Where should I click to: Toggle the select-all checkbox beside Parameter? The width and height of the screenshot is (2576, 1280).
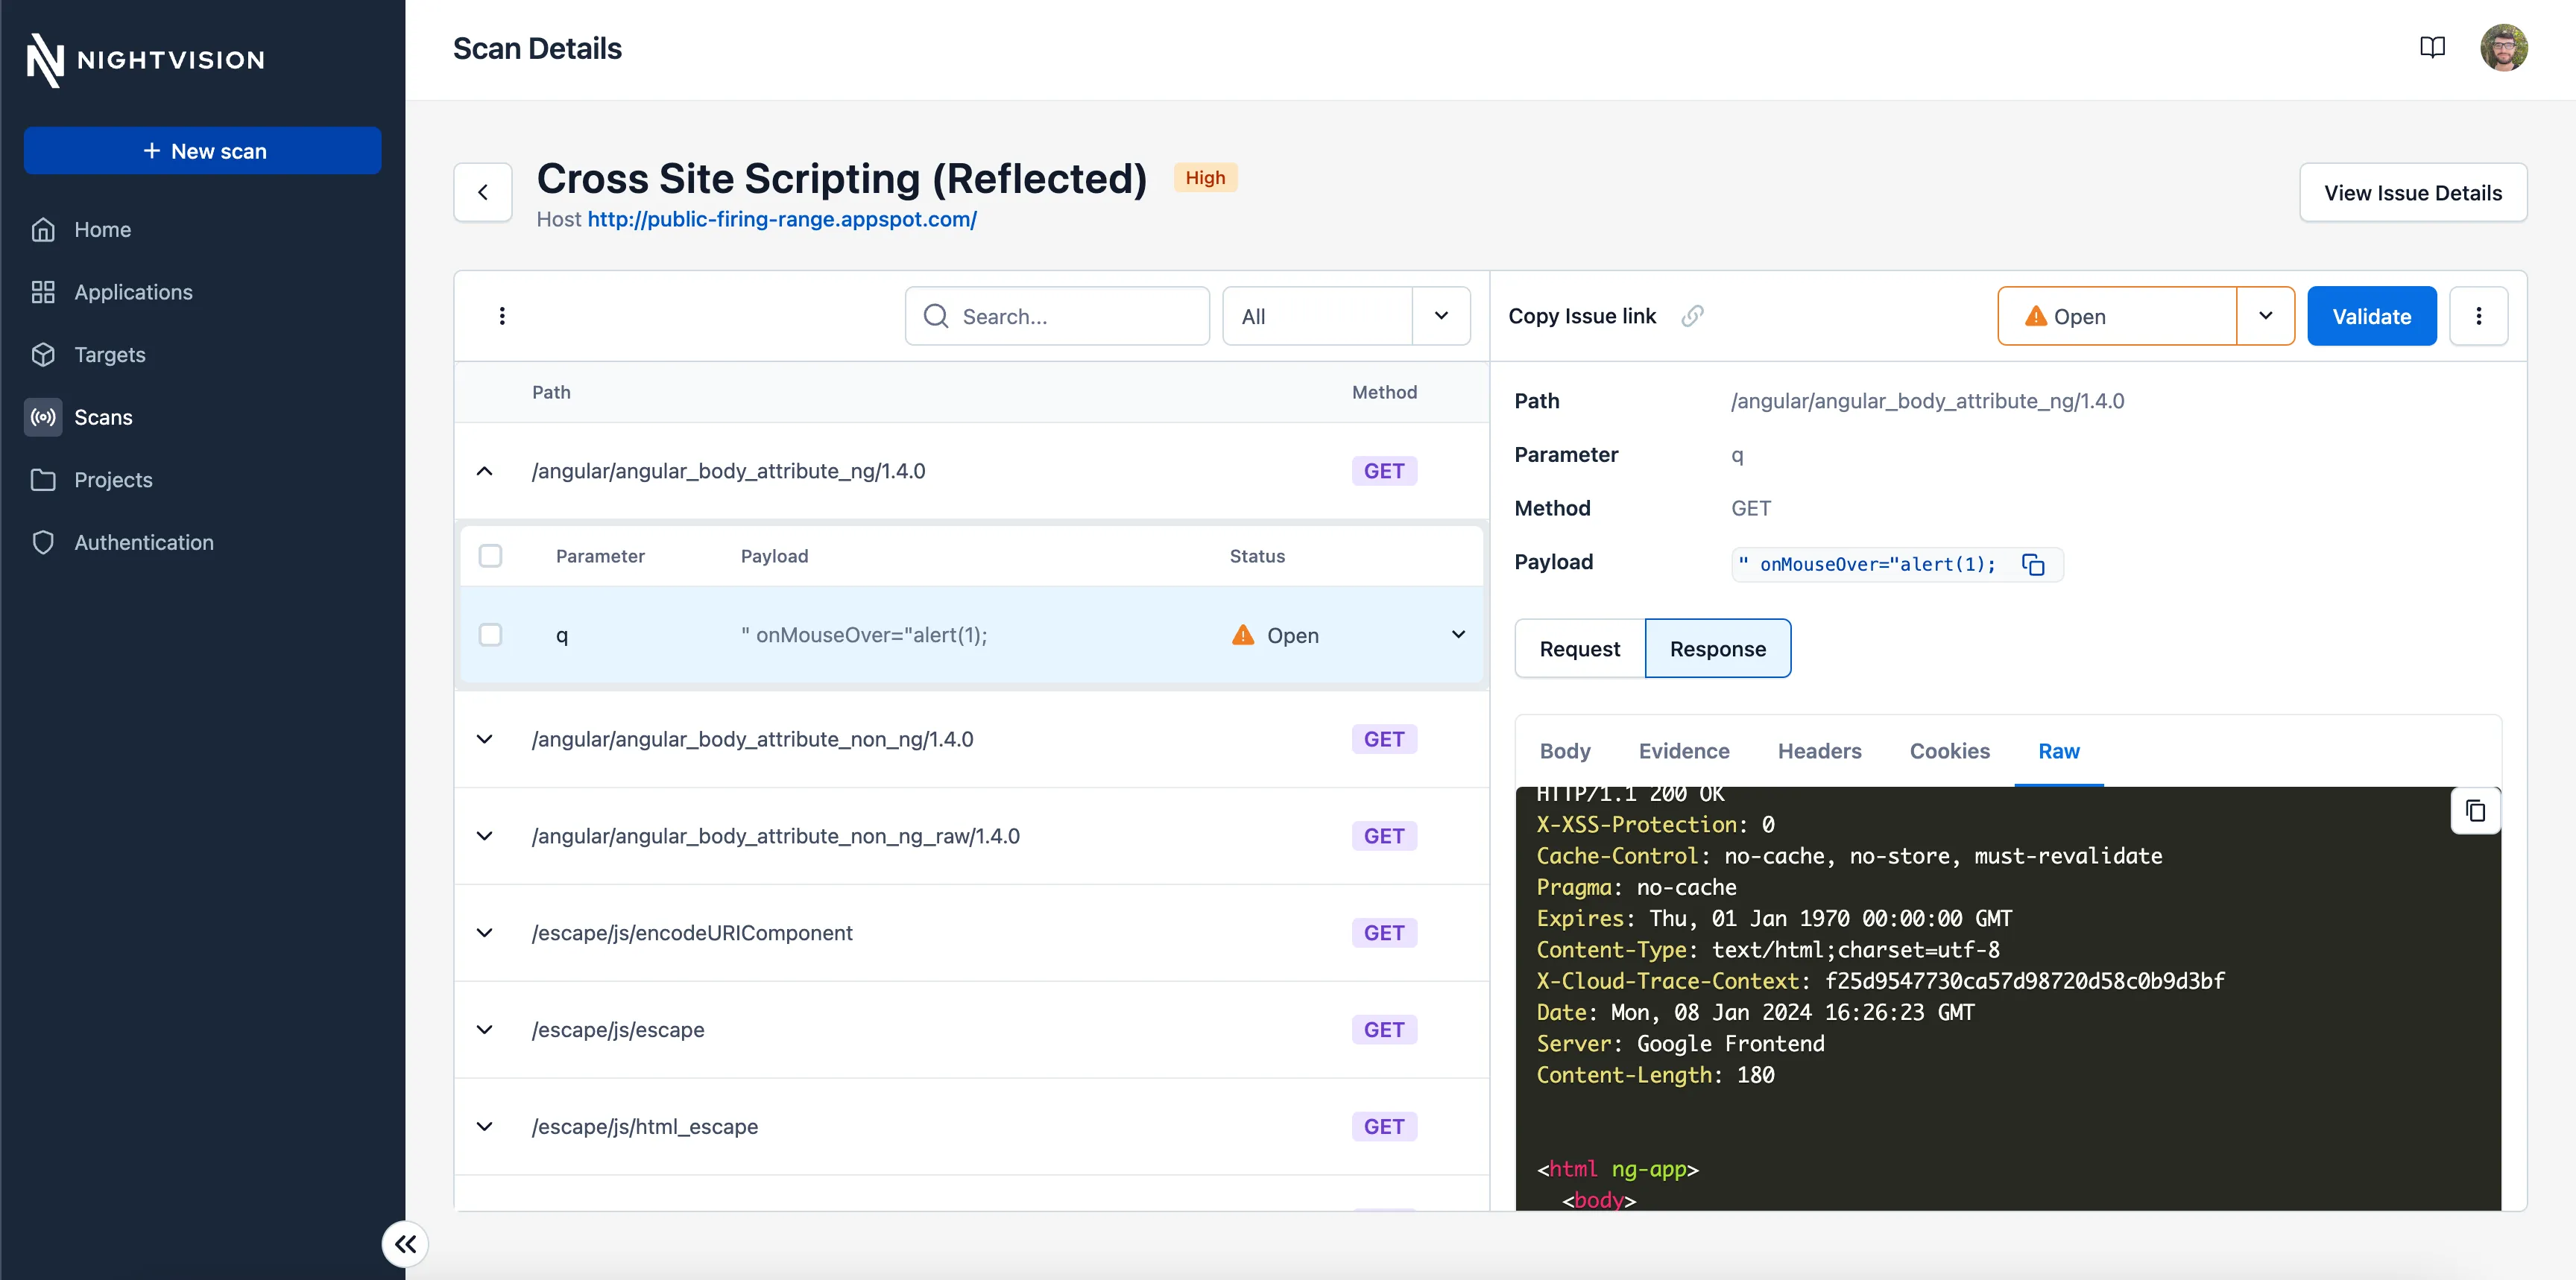(490, 556)
